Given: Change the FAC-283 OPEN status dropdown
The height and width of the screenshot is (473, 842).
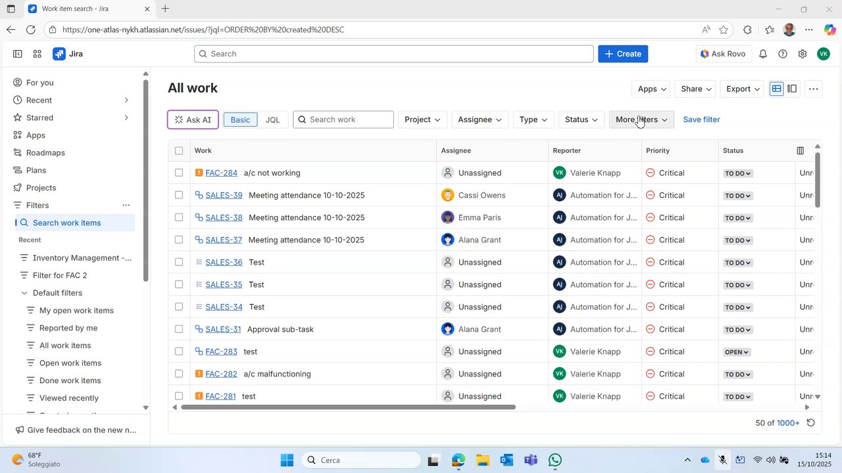Looking at the screenshot, I should (x=737, y=352).
